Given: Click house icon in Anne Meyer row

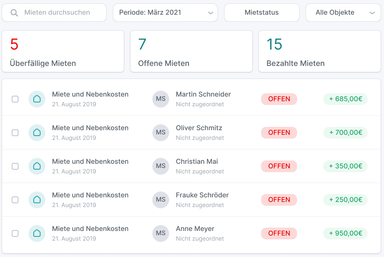Looking at the screenshot, I should coord(37,233).
